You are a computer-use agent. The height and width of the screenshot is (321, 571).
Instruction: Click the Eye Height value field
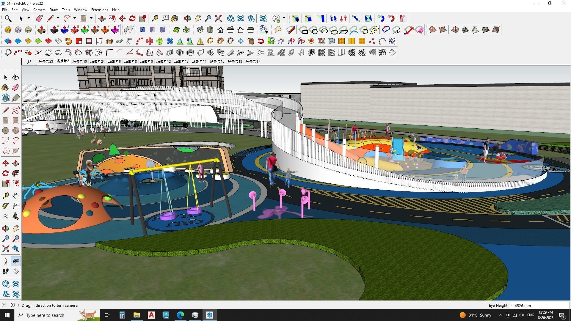coord(539,306)
